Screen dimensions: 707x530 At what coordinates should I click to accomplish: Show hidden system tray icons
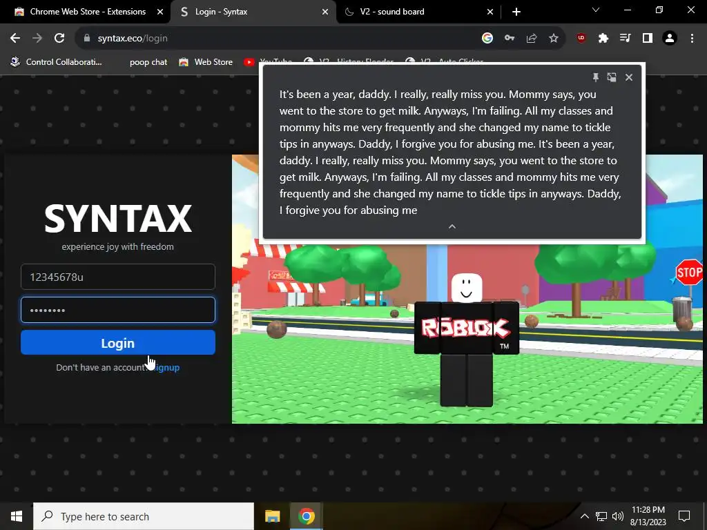pyautogui.click(x=584, y=516)
